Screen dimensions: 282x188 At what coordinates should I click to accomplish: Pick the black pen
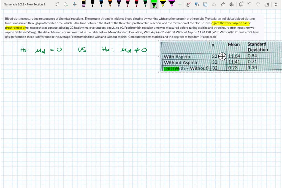[93, 3]
